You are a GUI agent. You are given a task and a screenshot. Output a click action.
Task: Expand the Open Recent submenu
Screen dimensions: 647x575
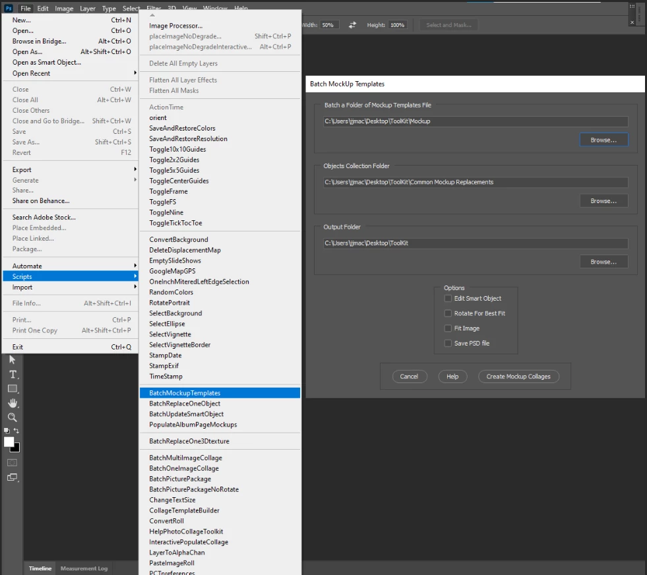point(70,73)
